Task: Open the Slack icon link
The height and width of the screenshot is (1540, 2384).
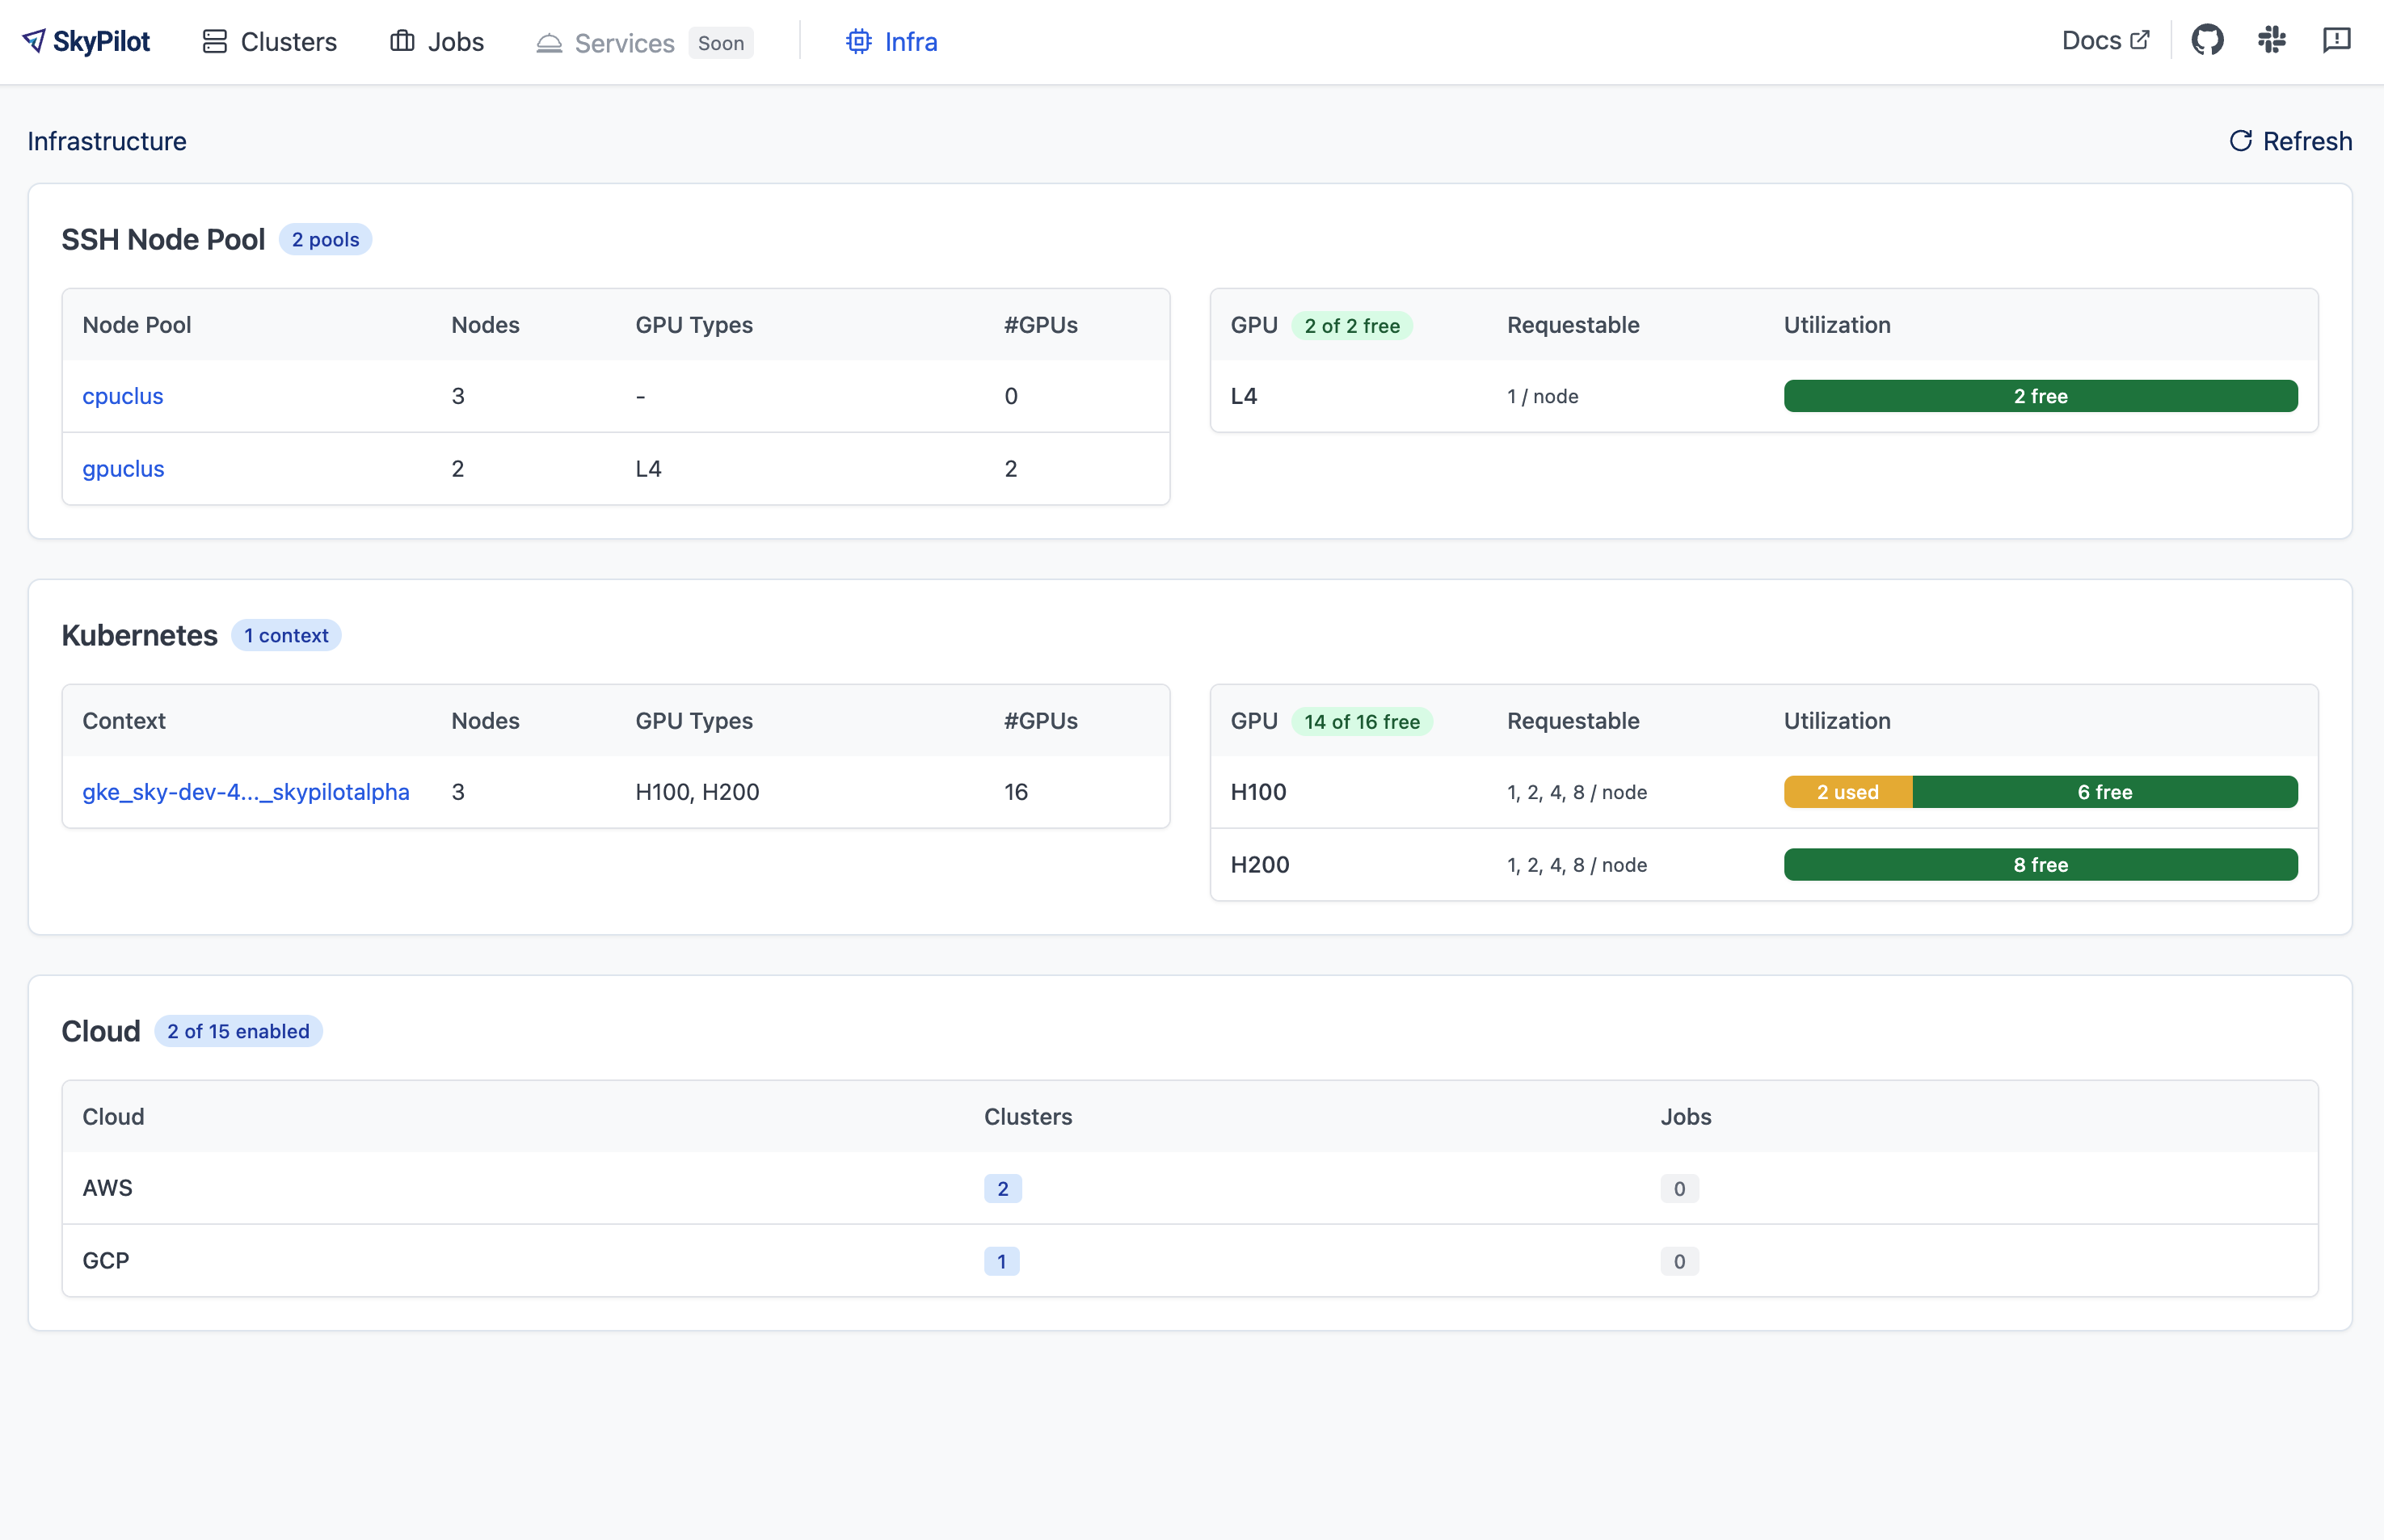Action: (2272, 40)
